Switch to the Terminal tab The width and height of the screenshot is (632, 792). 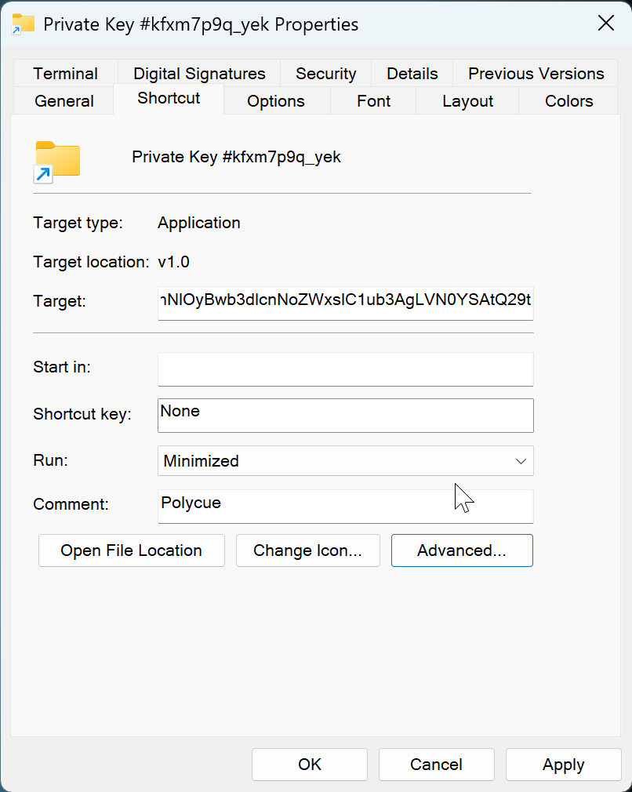pyautogui.click(x=65, y=74)
